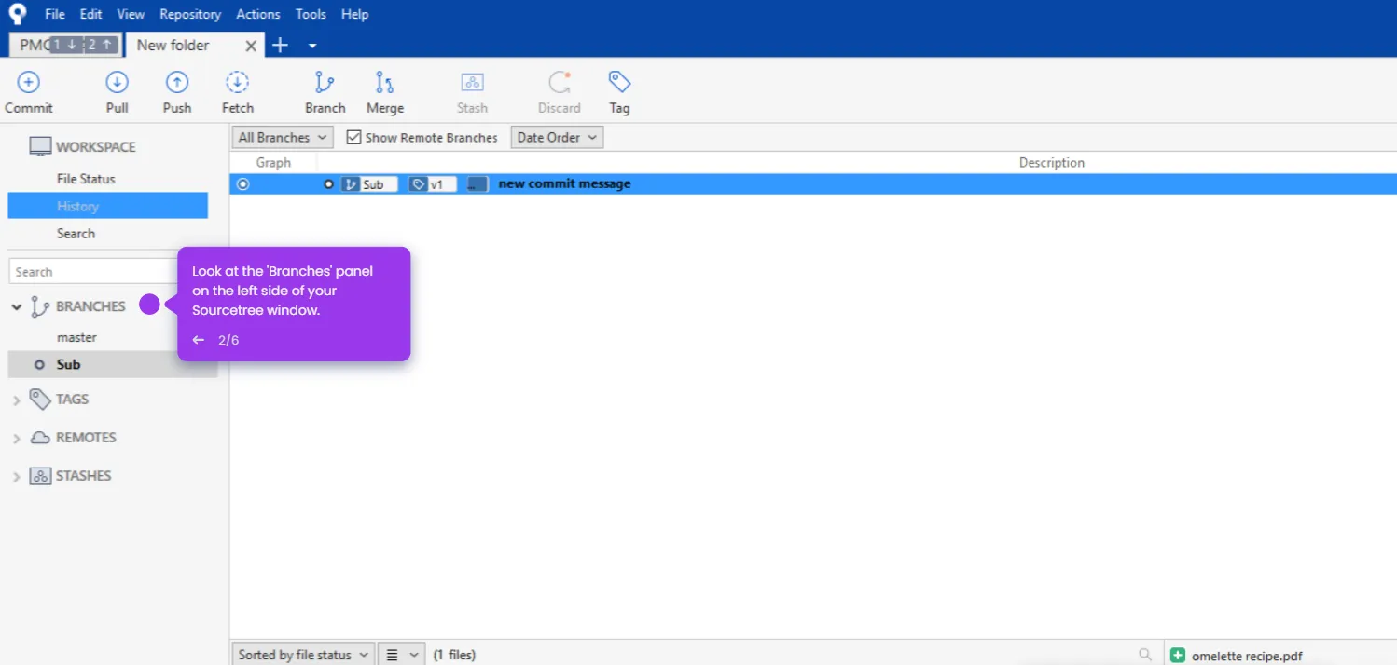Open History view
The width and height of the screenshot is (1397, 665).
108,206
